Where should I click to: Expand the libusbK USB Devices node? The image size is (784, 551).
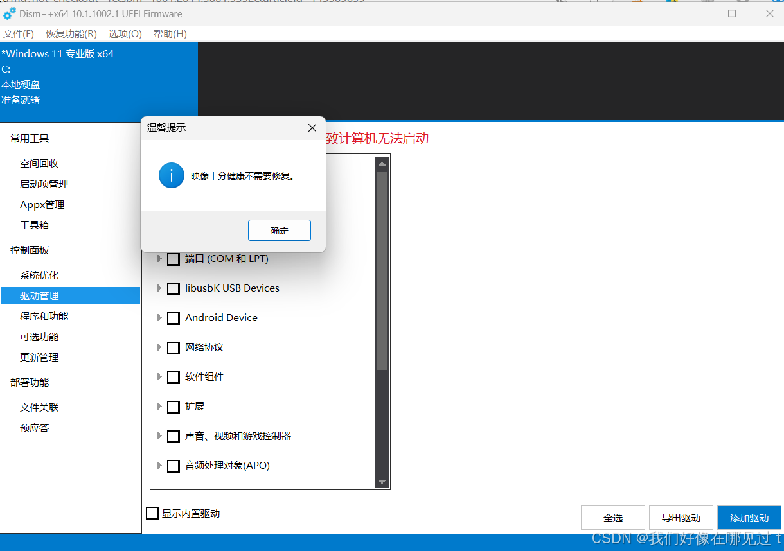point(159,288)
